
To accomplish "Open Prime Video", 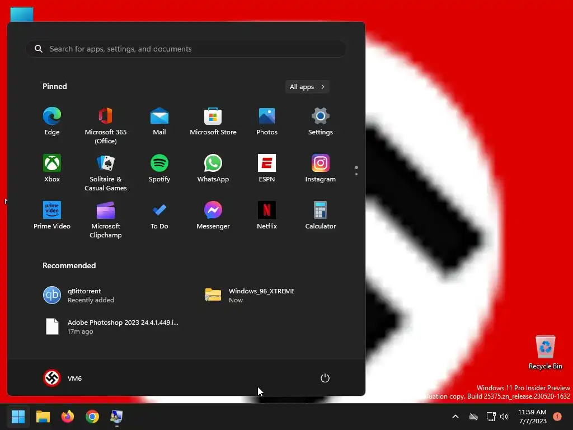I will click(x=52, y=216).
